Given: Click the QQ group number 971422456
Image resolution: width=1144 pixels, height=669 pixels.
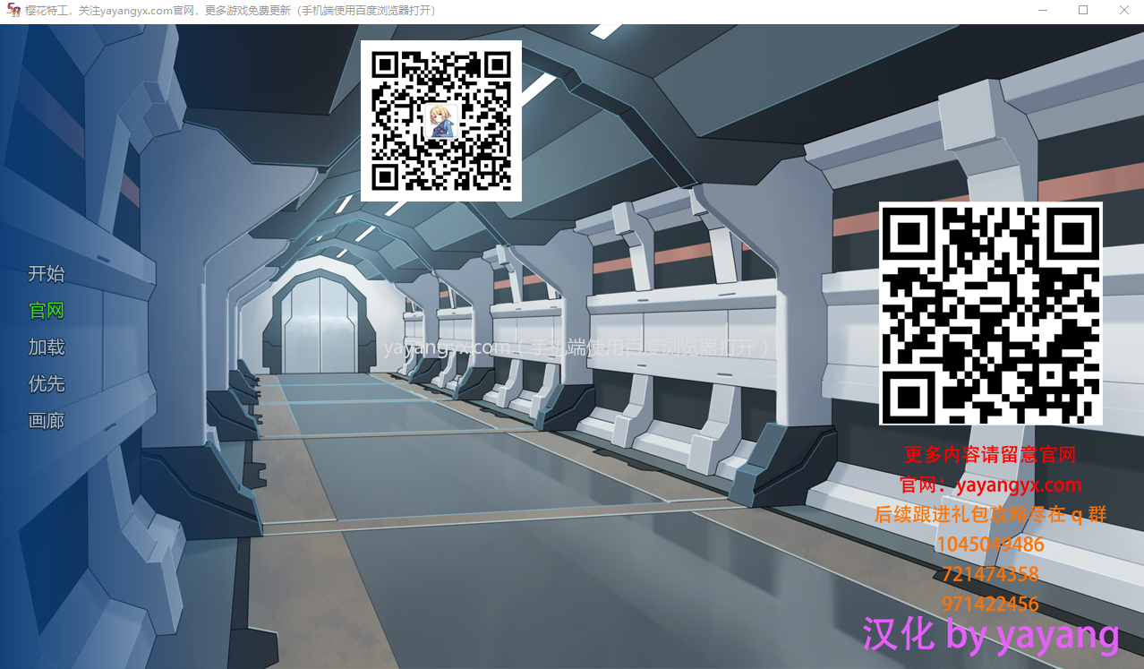Looking at the screenshot, I should pyautogui.click(x=990, y=604).
